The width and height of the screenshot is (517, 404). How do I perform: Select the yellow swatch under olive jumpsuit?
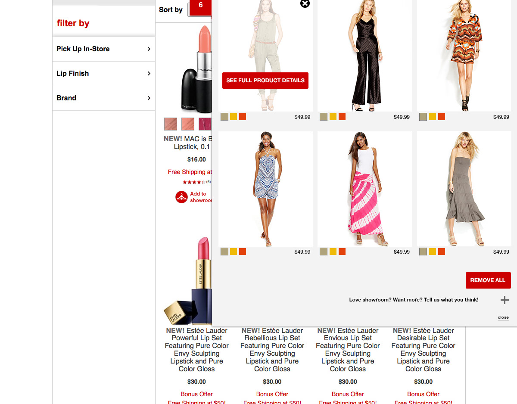pyautogui.click(x=234, y=117)
